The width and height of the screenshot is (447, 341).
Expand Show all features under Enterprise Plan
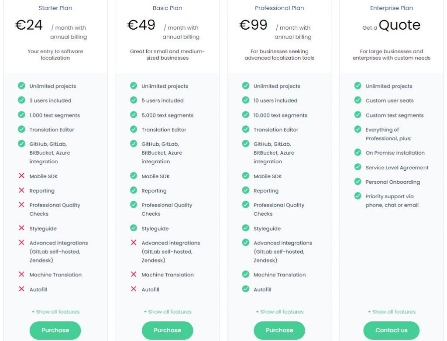(x=392, y=312)
